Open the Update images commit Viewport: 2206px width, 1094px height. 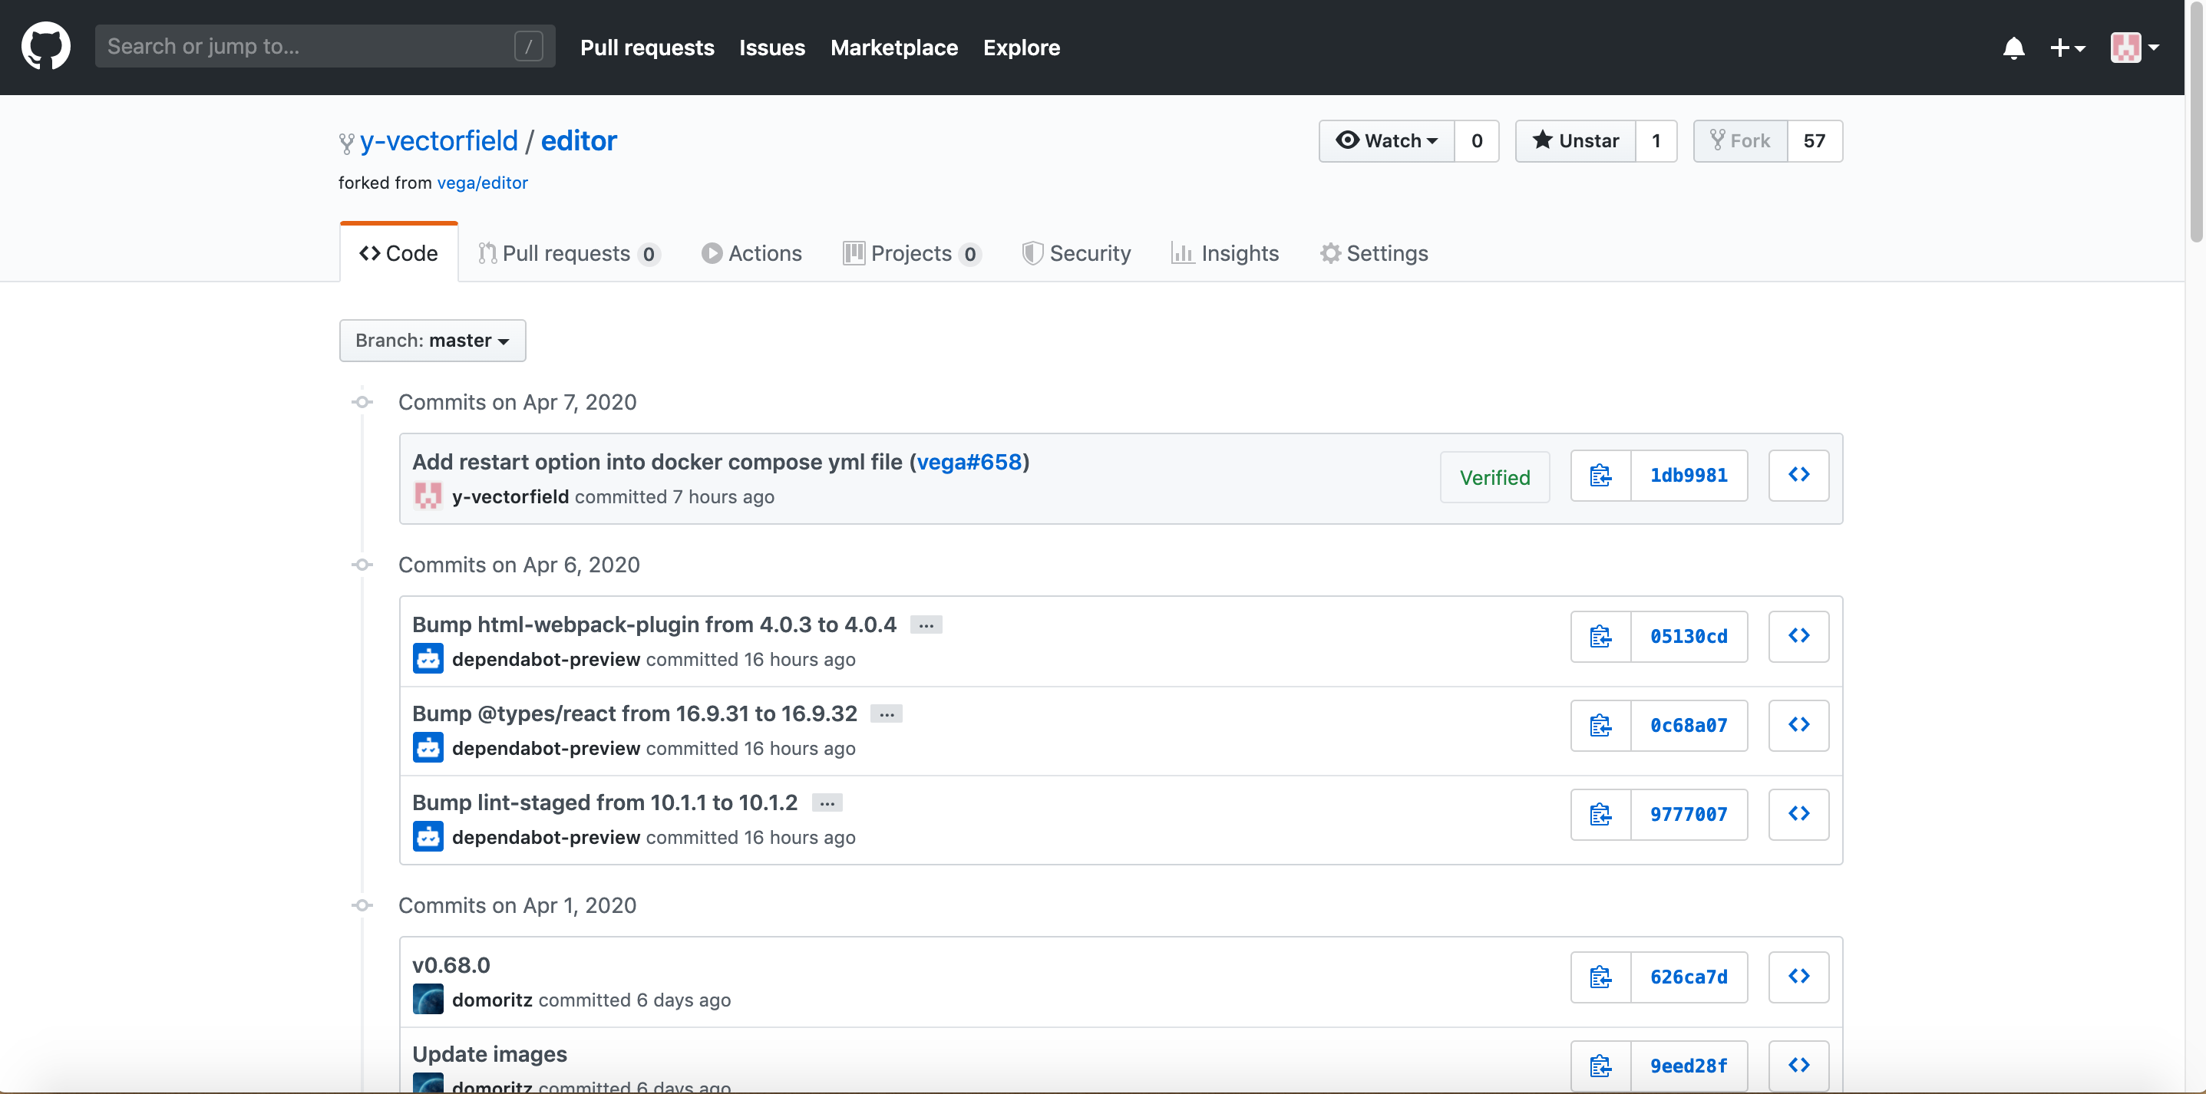[x=490, y=1054]
